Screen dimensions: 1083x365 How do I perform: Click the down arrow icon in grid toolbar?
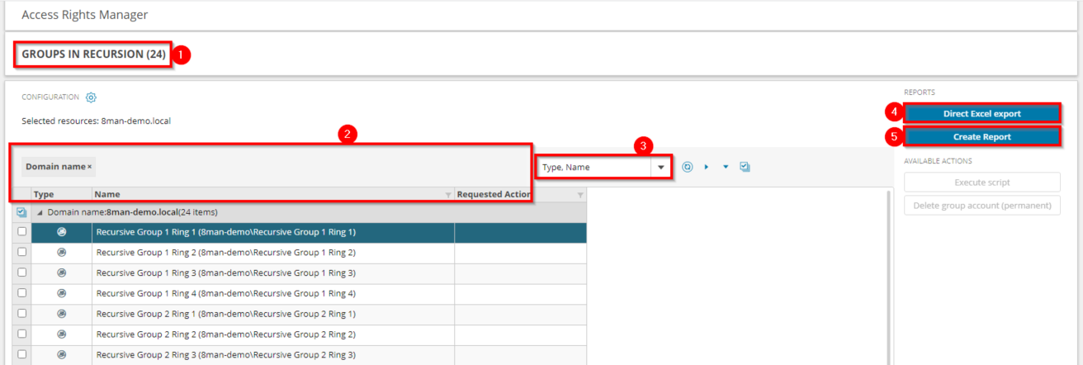726,167
